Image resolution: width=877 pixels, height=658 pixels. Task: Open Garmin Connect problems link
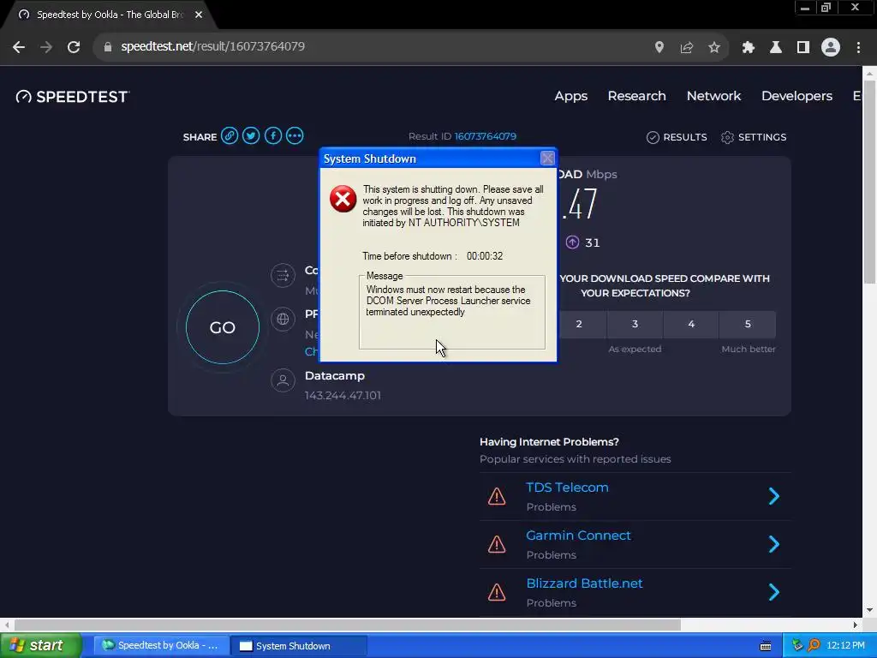[x=578, y=535]
